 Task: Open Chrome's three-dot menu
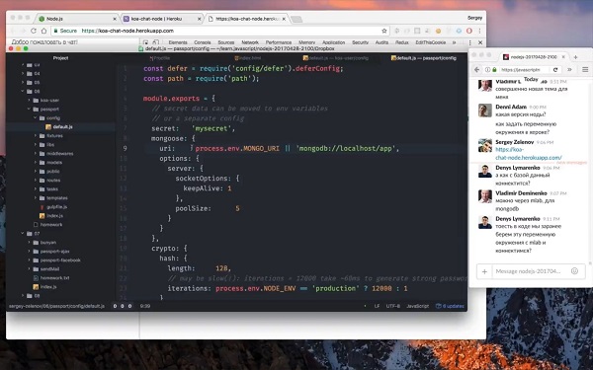coord(479,31)
